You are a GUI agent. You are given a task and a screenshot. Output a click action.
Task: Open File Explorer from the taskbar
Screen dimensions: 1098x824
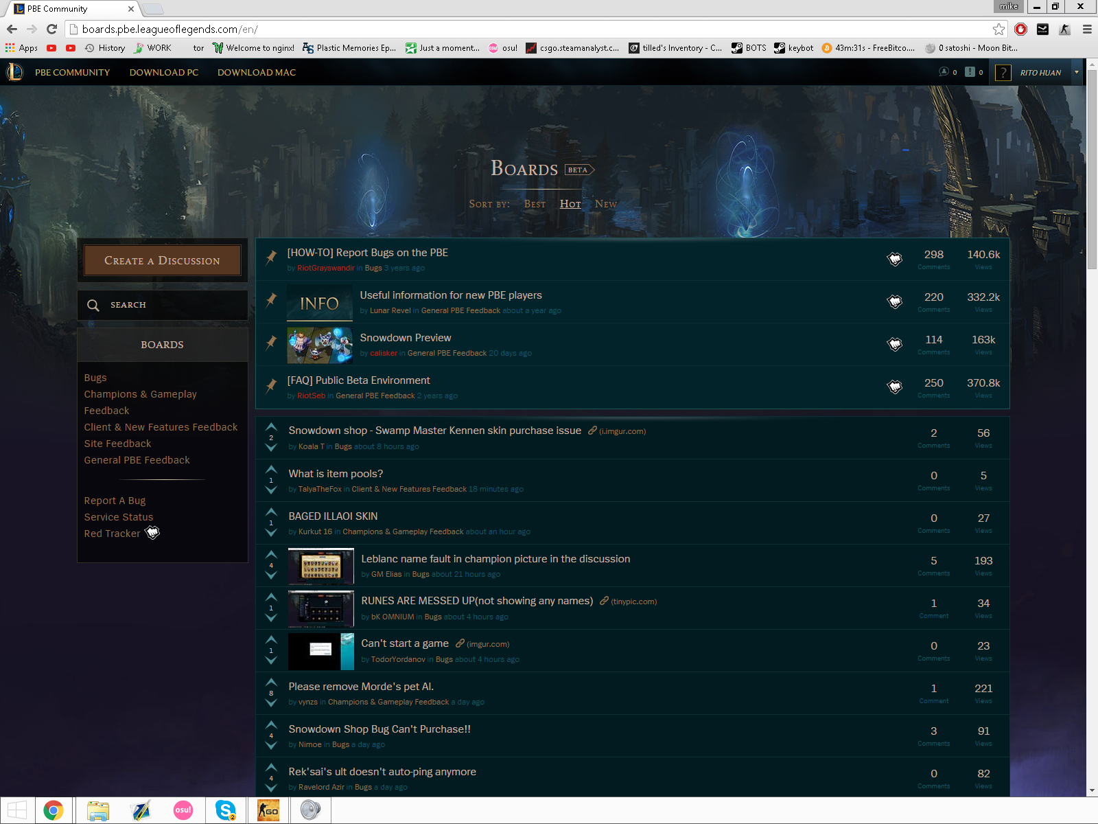tap(98, 810)
